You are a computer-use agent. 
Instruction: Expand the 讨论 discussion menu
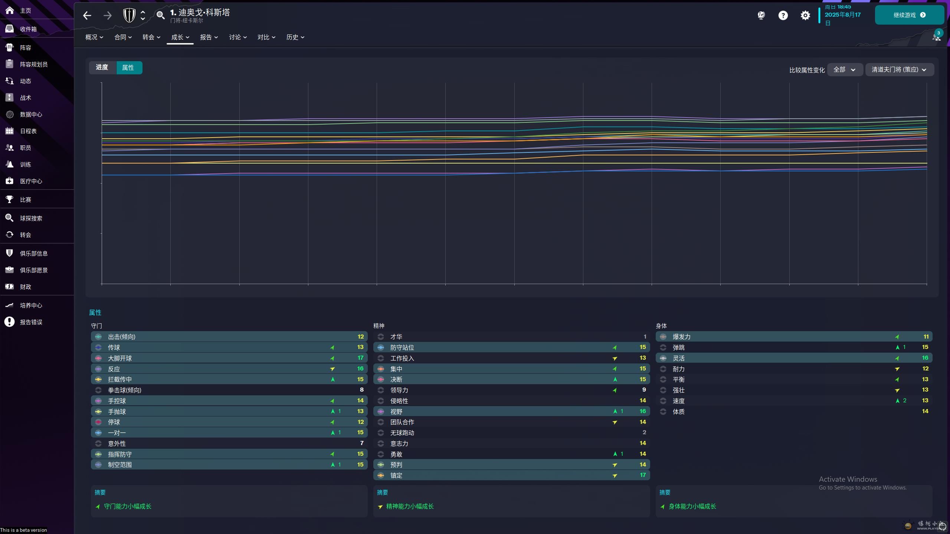pyautogui.click(x=238, y=37)
